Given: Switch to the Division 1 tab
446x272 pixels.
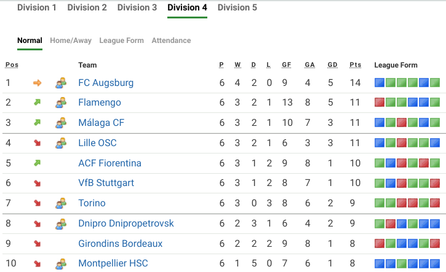Looking at the screenshot, I should (37, 8).
